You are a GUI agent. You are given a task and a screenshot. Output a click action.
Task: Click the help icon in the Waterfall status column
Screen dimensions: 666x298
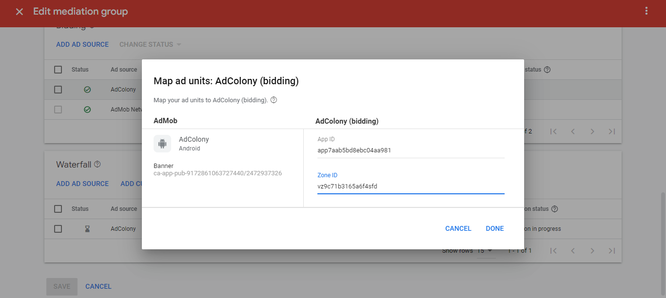pos(554,209)
